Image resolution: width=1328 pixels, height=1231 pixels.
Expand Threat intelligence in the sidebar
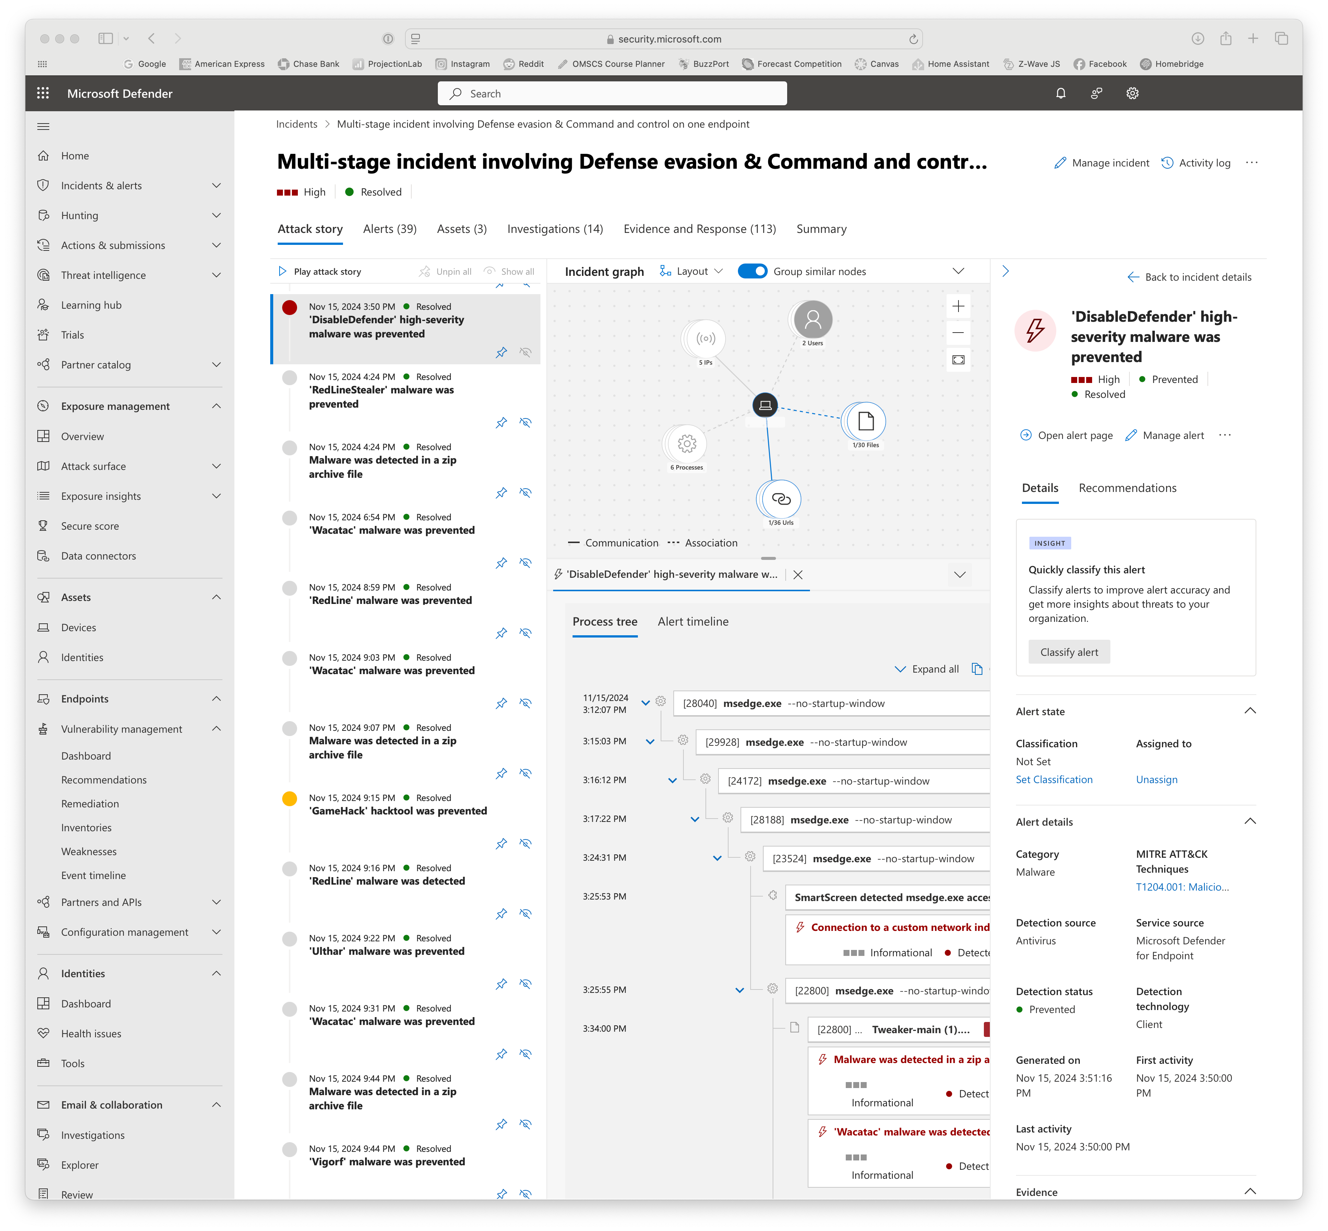[216, 275]
